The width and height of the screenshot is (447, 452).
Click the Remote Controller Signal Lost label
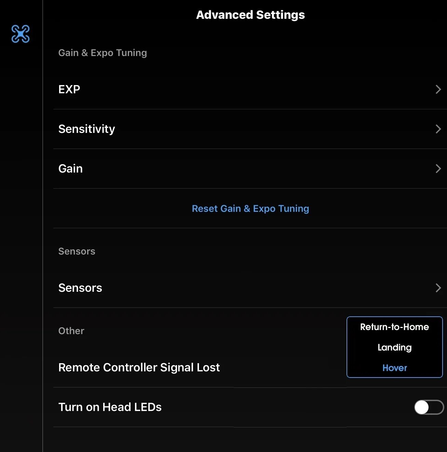click(x=139, y=367)
